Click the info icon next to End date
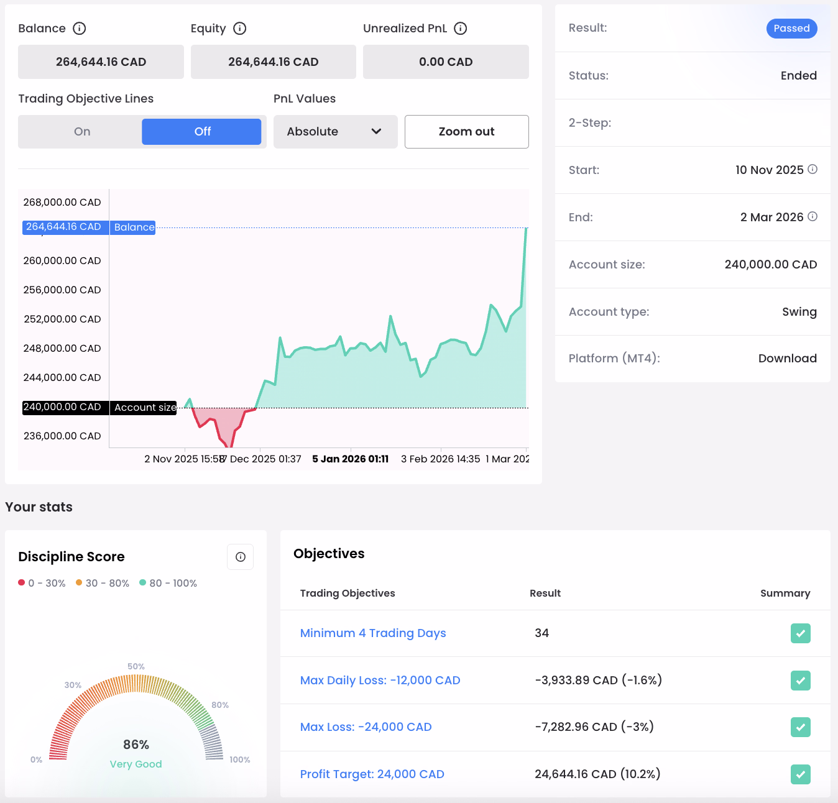This screenshot has width=838, height=803. pos(813,216)
